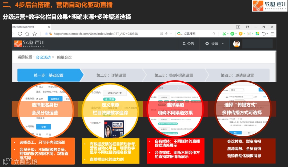288x167 pixels.
Task: Toggle the 本会议海报成功邀请 checkbox
Action: click(230, 97)
